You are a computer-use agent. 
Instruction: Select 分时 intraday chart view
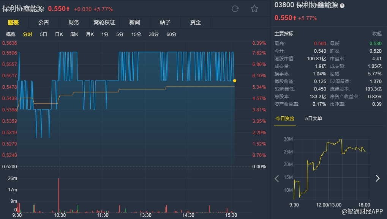28,34
